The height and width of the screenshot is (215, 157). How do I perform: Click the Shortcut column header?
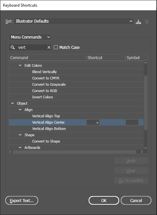tap(106, 57)
